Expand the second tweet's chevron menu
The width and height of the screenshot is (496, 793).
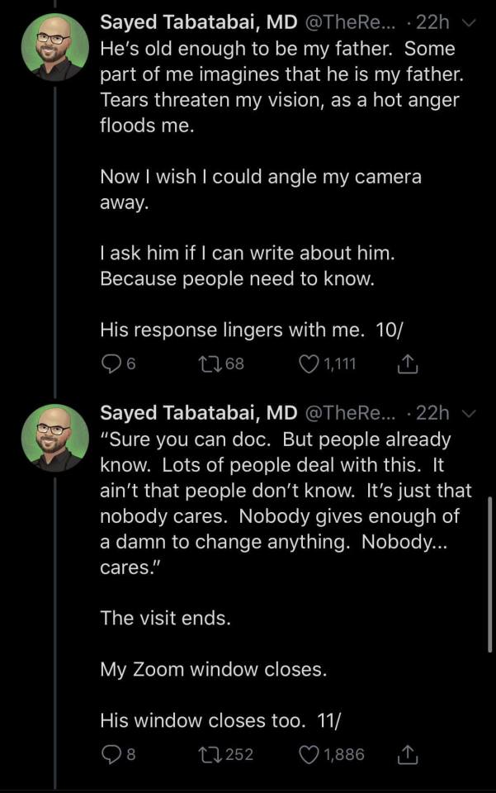(470, 412)
